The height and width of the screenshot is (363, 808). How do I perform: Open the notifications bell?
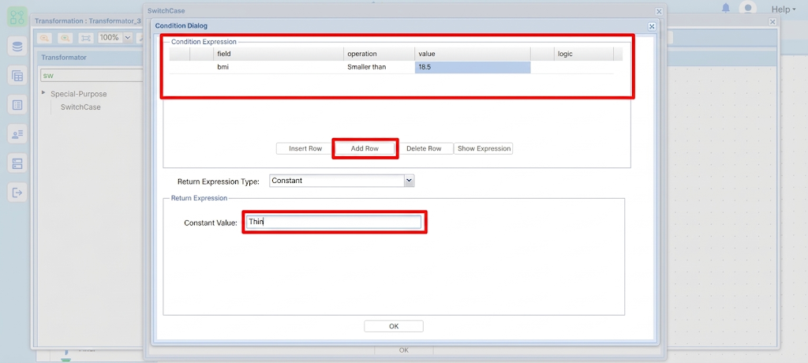tap(726, 8)
